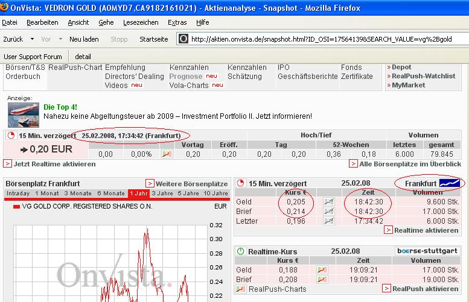The height and width of the screenshot is (302, 469).
Task: Open the RealPush chart icon in the Realtime-Kurs Geld row
Action: click(x=322, y=270)
